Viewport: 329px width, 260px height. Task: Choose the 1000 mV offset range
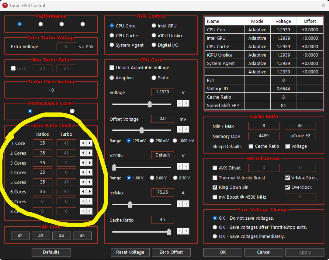click(175, 141)
